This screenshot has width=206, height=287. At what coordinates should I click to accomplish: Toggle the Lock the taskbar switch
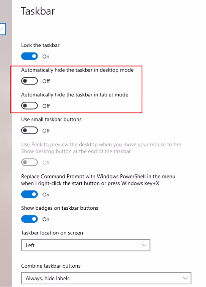pos(29,56)
